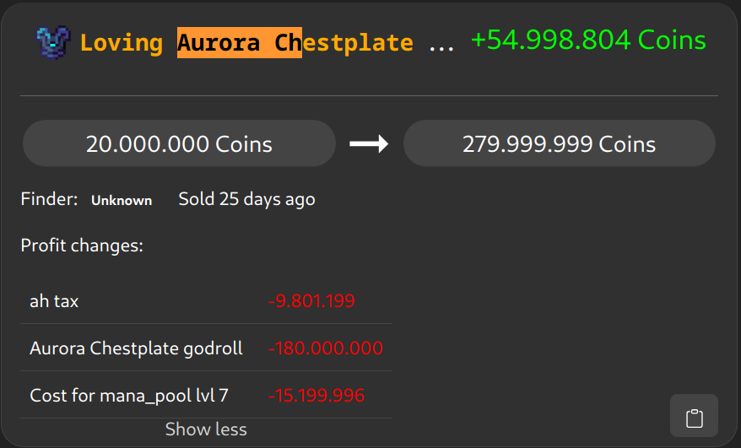Click the -180.000.000 godroll cost value

(325, 348)
